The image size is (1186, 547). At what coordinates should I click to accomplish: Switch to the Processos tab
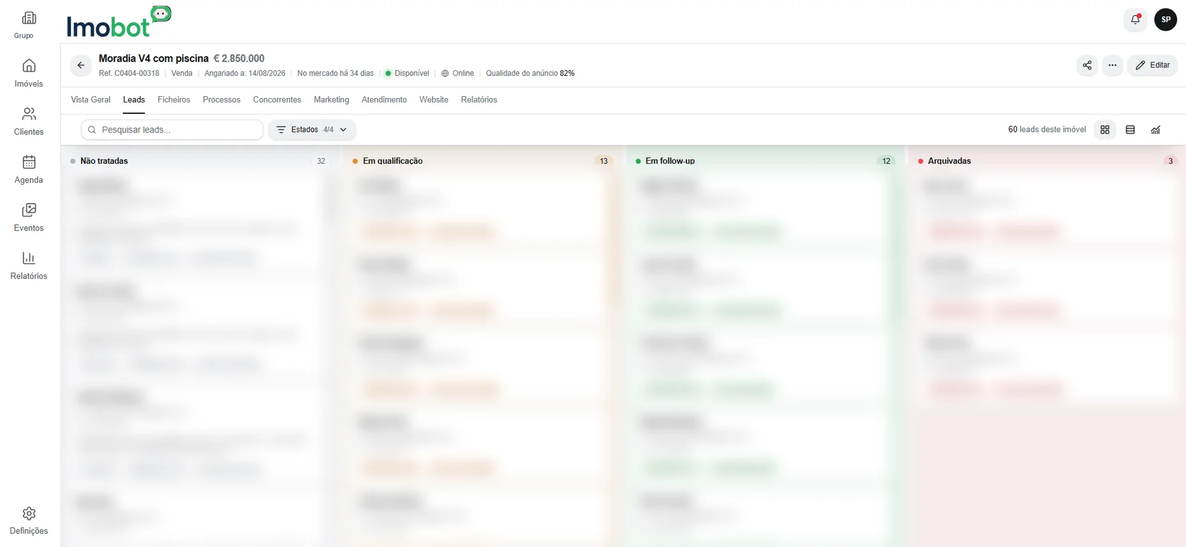click(221, 100)
